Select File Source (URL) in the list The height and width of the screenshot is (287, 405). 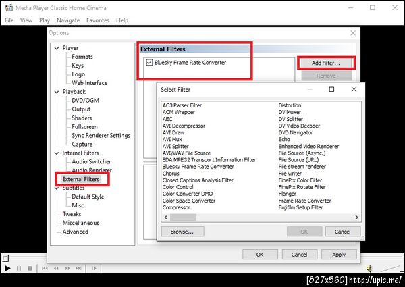[298, 160]
